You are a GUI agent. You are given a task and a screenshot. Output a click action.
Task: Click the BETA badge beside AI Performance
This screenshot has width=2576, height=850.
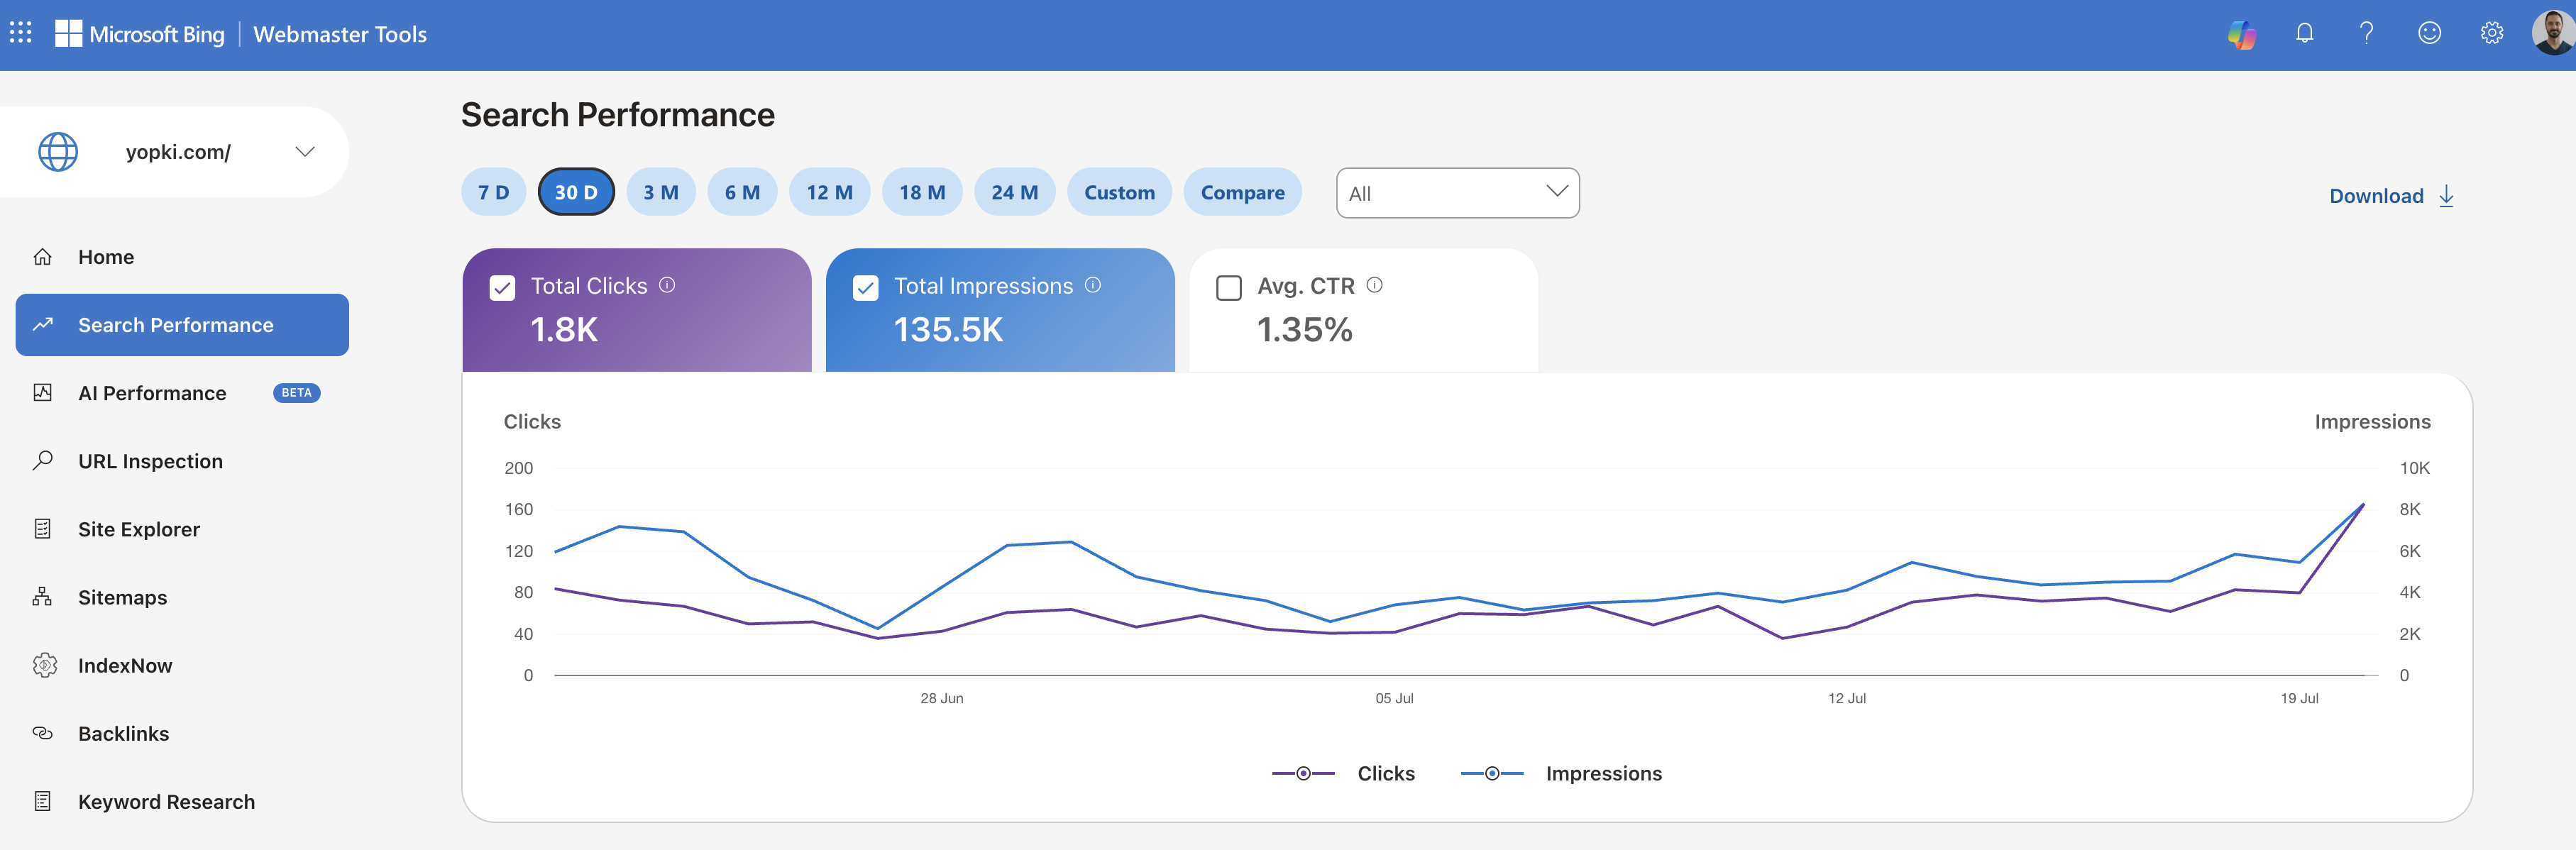coord(296,393)
